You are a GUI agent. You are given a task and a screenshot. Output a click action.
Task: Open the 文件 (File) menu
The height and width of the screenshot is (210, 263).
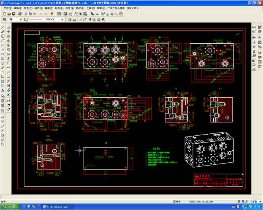pos(8,8)
